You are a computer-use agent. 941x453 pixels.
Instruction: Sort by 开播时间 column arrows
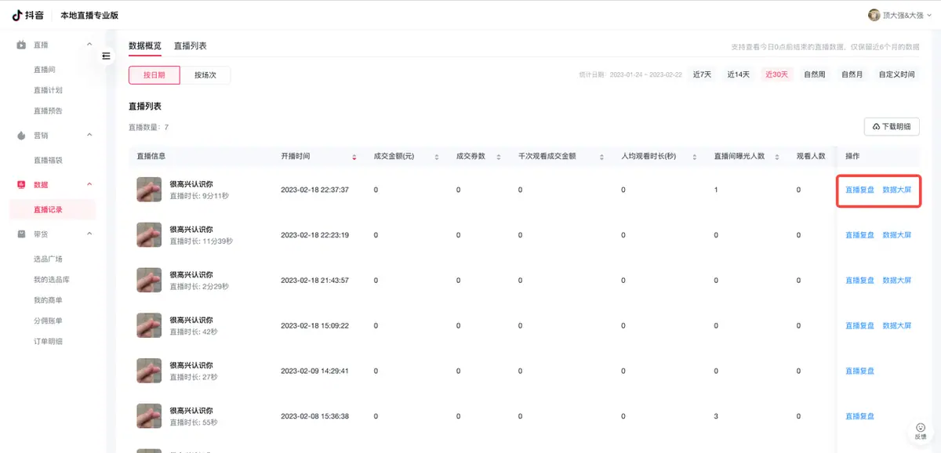pyautogui.click(x=354, y=157)
